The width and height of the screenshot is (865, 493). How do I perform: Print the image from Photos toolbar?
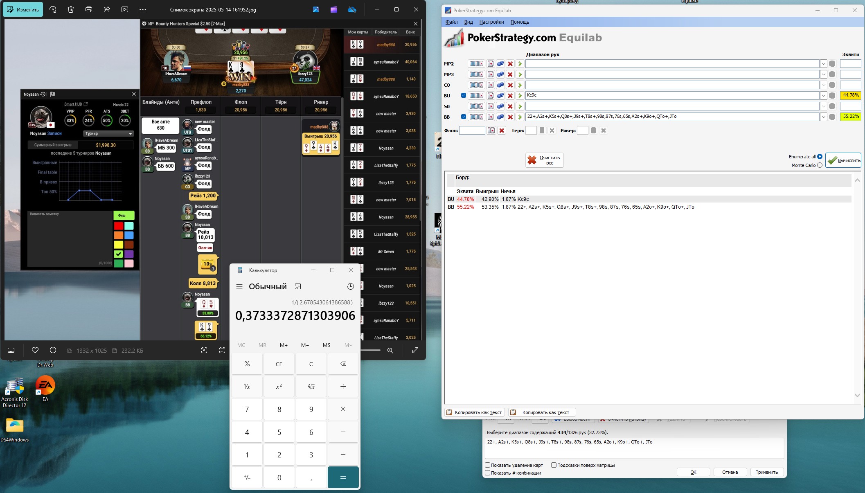point(89,9)
